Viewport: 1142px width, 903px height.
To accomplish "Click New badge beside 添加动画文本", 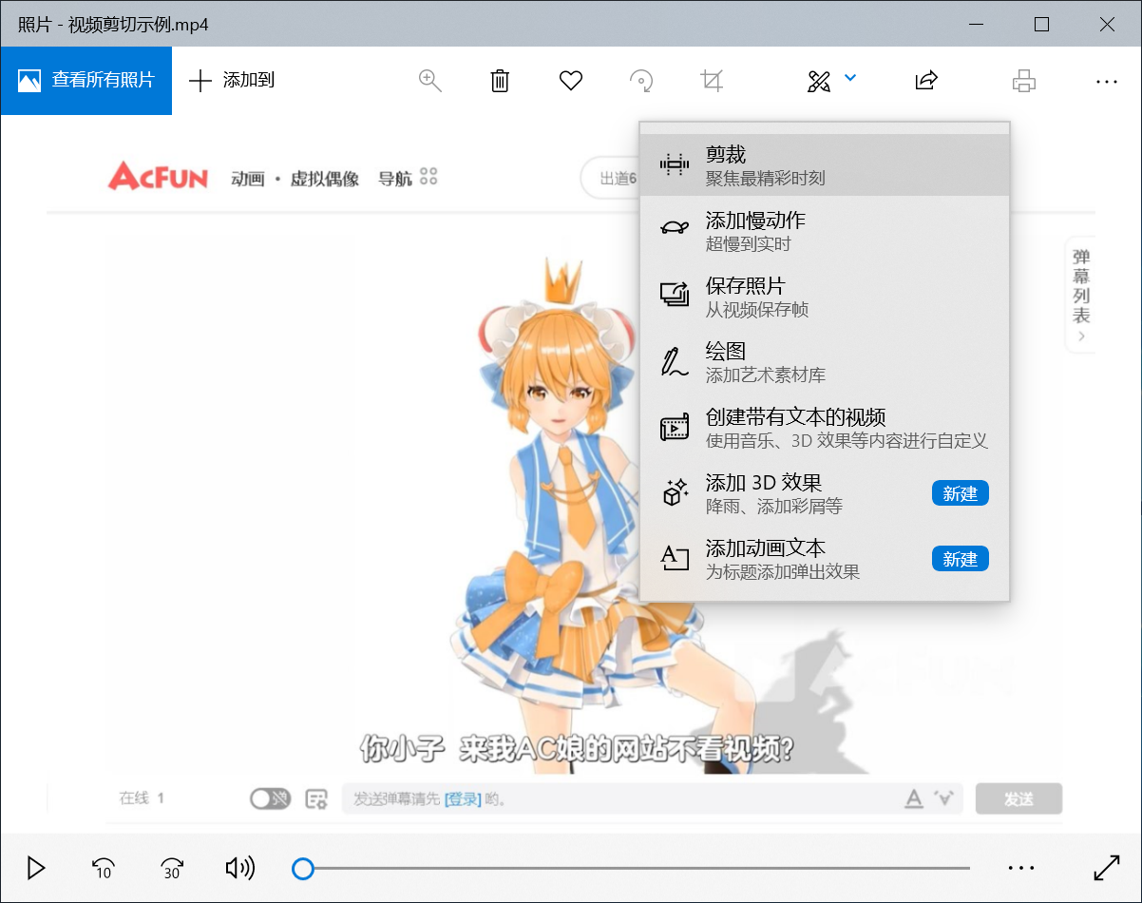I will [x=960, y=559].
